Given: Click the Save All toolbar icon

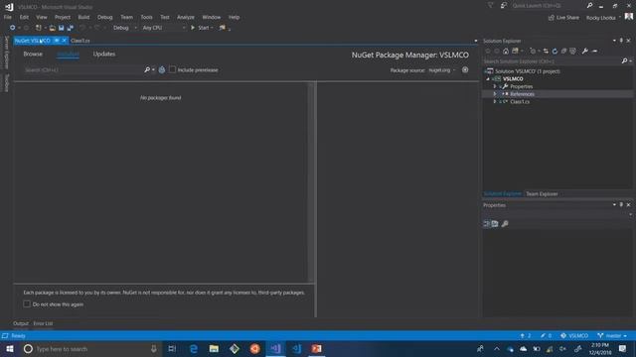Looking at the screenshot, I should [71, 28].
